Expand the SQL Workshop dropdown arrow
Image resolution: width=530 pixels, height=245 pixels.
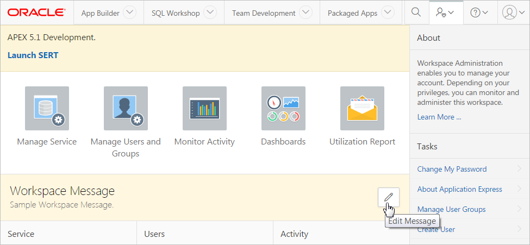210,13
